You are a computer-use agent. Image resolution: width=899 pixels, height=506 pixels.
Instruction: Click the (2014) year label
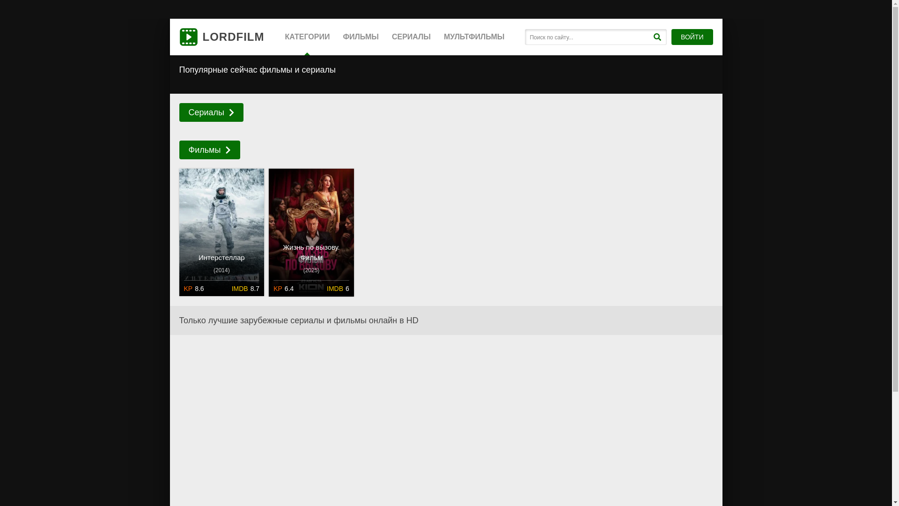tap(221, 270)
